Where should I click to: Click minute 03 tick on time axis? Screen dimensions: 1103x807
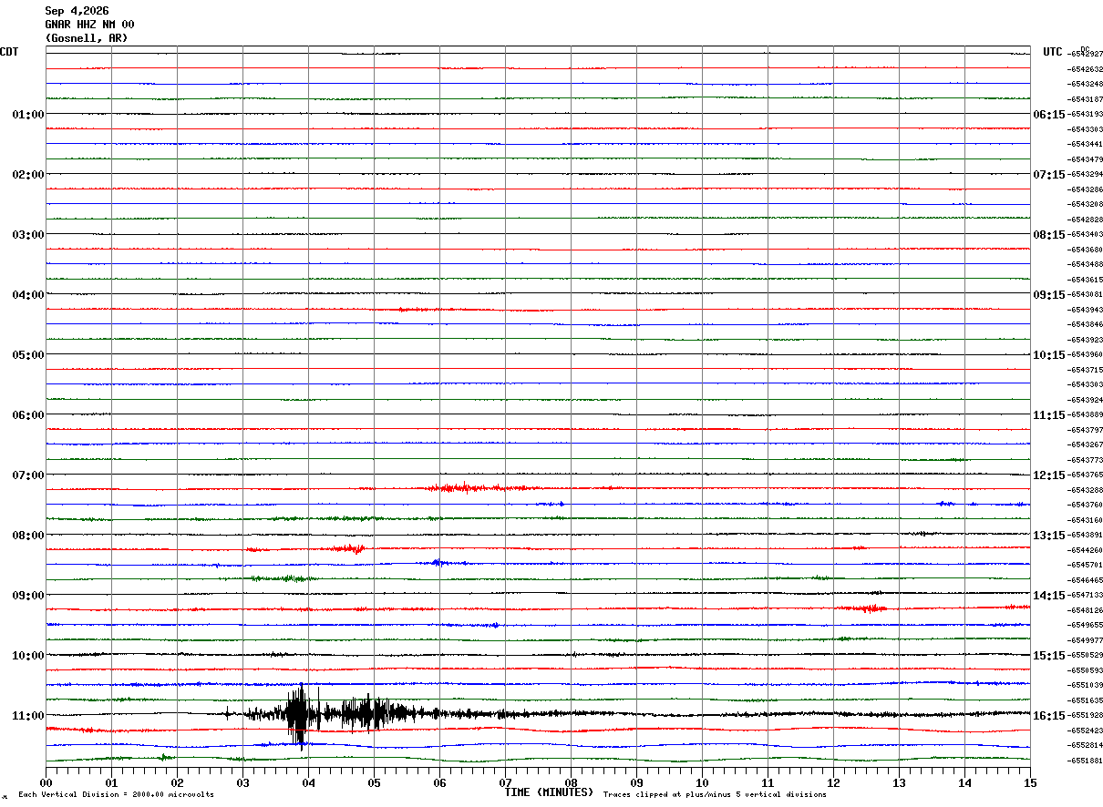coord(242,782)
